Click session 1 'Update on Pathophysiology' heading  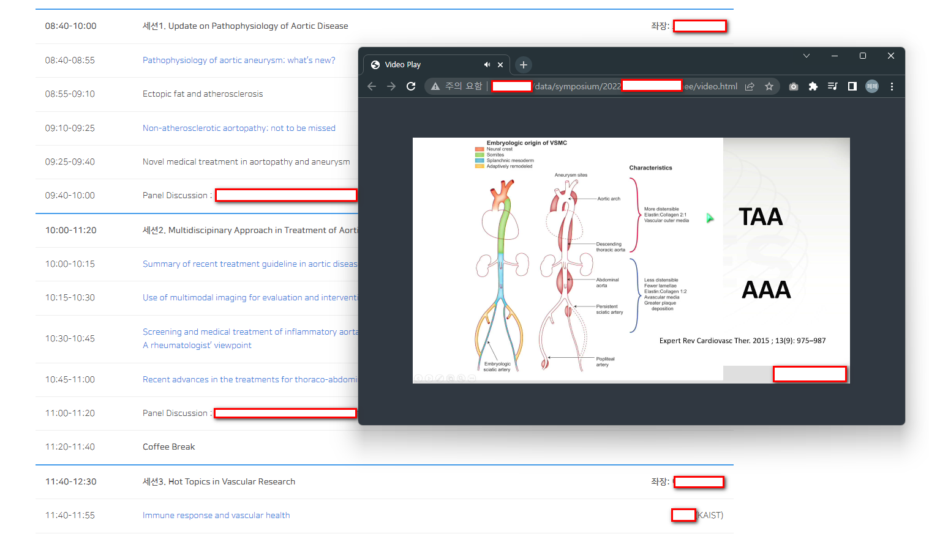245,26
